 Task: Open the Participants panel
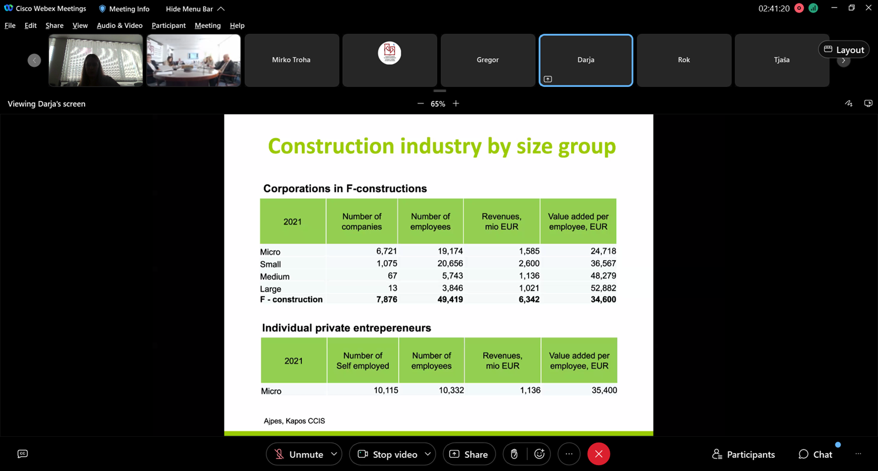(743, 454)
